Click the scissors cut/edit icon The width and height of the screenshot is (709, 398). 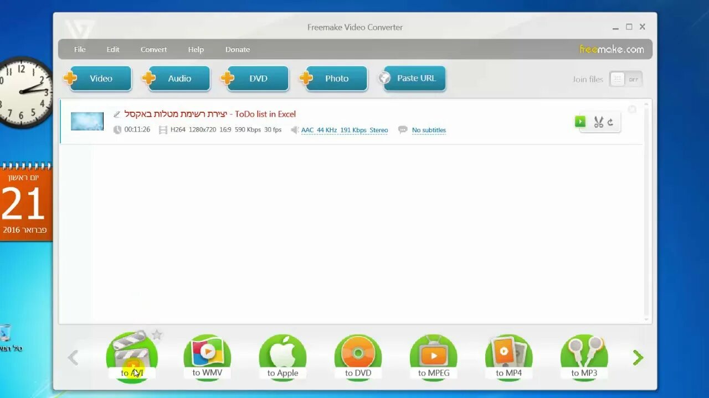click(598, 122)
